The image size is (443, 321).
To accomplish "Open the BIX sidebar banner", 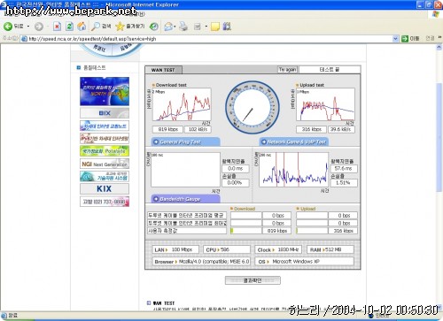I will [105, 113].
